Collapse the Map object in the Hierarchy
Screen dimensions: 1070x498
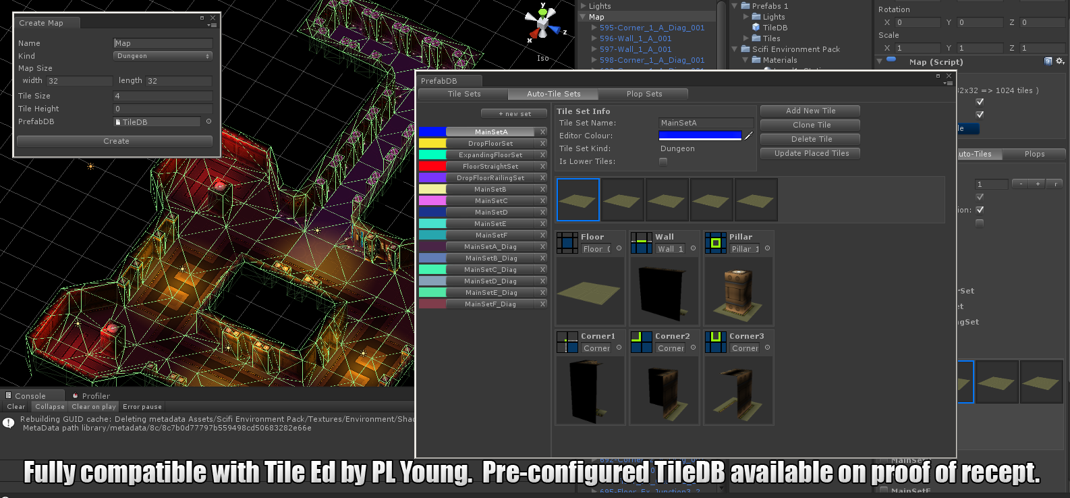coord(583,17)
